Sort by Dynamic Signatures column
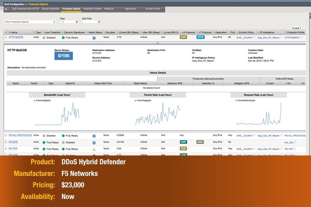The image size is (311, 207). pos(73,32)
